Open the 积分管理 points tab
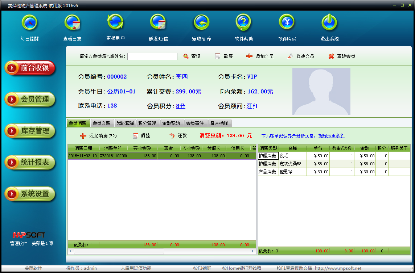This screenshot has height=273, width=415. click(x=147, y=123)
